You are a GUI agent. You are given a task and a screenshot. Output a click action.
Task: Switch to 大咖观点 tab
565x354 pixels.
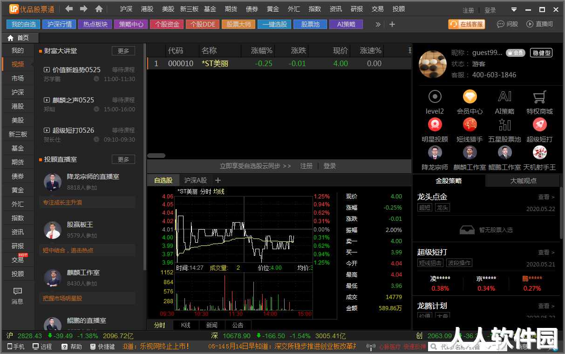523,181
